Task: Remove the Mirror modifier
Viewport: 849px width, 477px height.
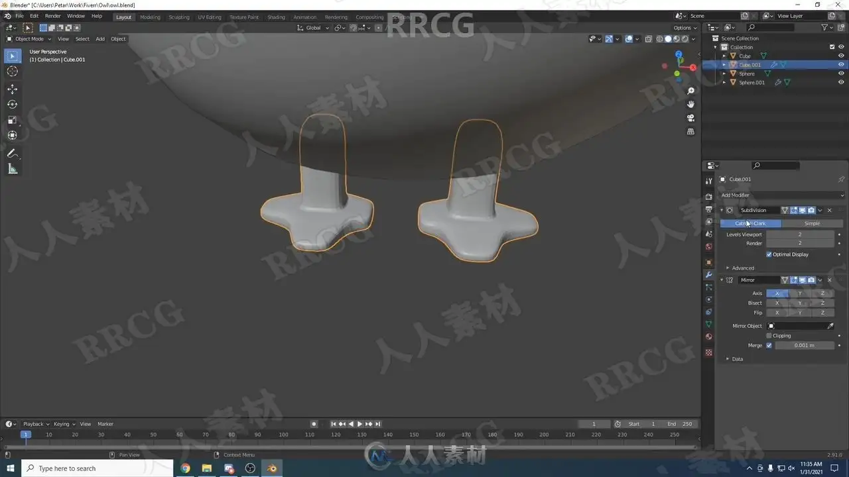Action: tap(829, 280)
